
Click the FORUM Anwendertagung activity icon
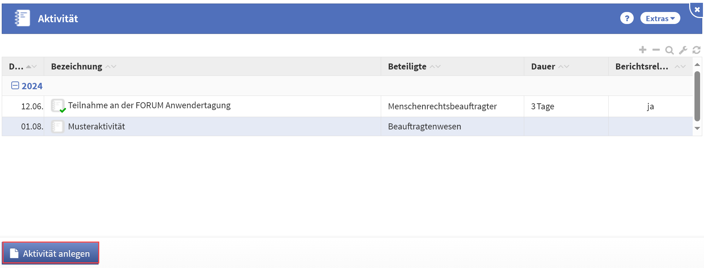click(58, 105)
